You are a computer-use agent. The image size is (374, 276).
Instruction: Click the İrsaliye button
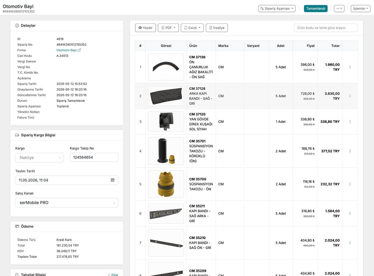tap(217, 28)
